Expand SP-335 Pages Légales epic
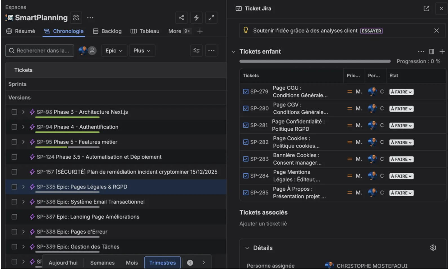The width and height of the screenshot is (448, 269). click(x=23, y=187)
